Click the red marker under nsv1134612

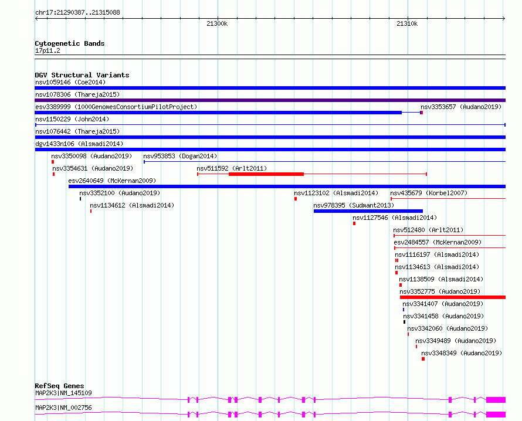click(x=91, y=211)
